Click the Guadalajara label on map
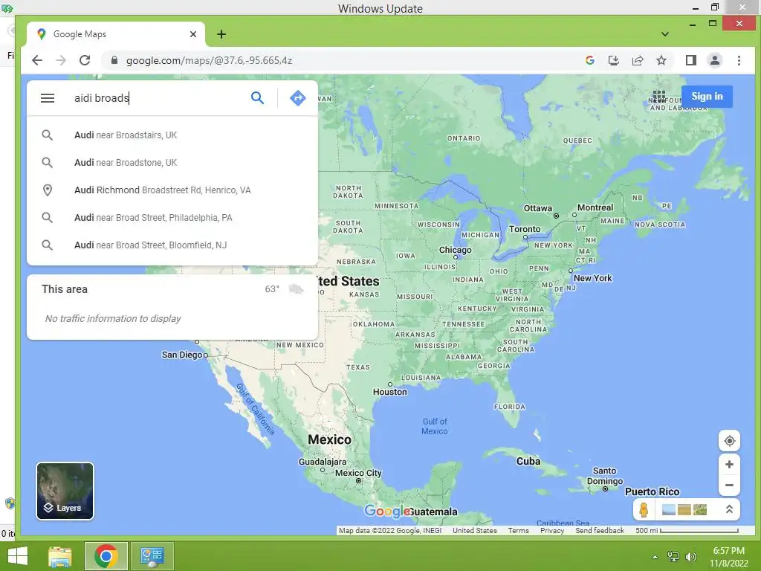Screen dimensions: 761x571 coord(323,462)
